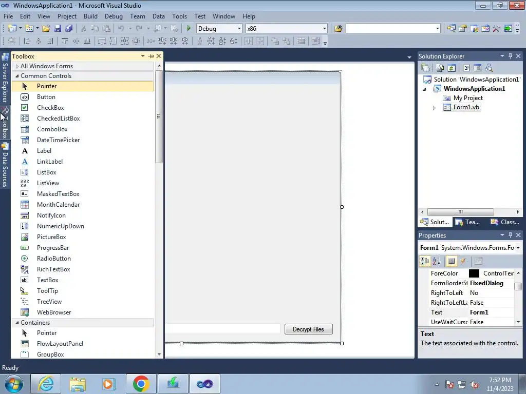Open the Debug configuration dropdown

tap(239, 29)
